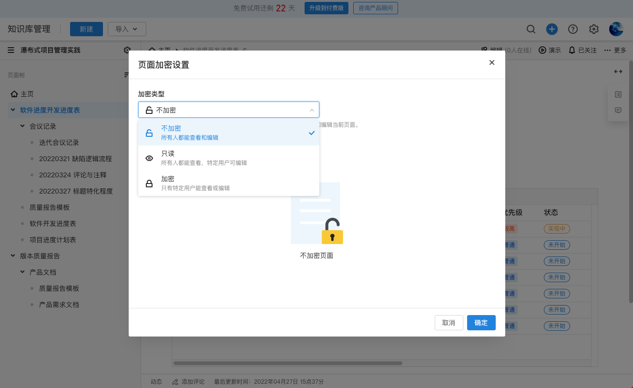
Task: Click 咨询产品顾问 button
Action: [376, 8]
